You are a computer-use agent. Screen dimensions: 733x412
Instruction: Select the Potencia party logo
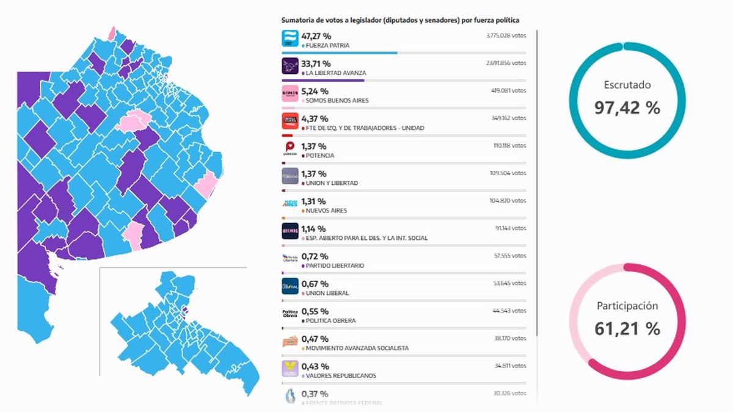tap(290, 149)
